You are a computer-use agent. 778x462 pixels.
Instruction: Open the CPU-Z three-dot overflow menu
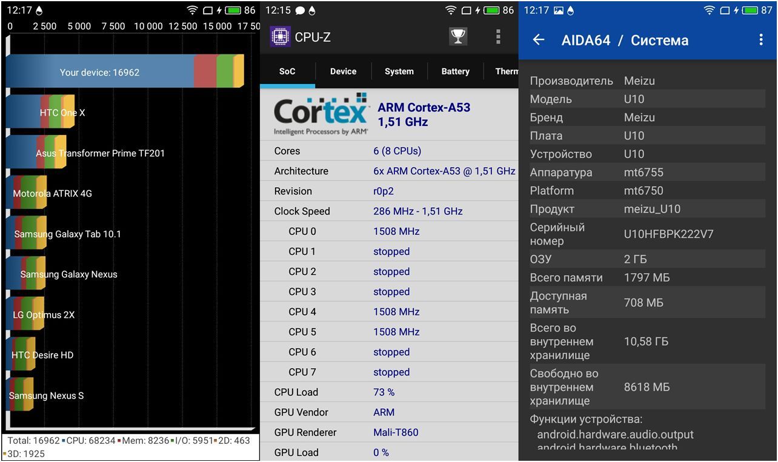click(x=498, y=37)
